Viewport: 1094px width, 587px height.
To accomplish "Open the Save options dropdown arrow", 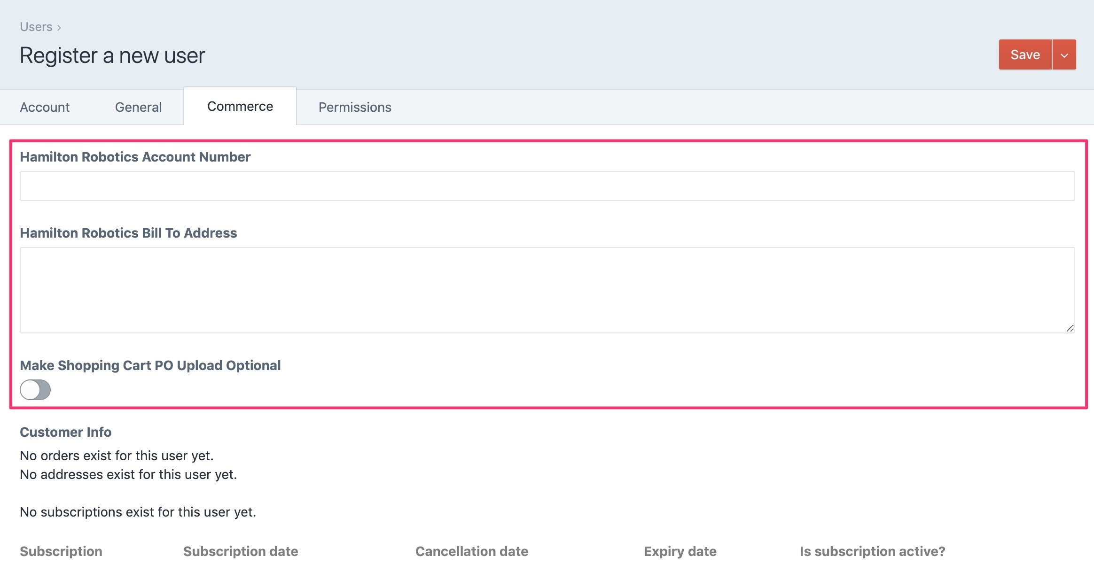I will pyautogui.click(x=1064, y=54).
